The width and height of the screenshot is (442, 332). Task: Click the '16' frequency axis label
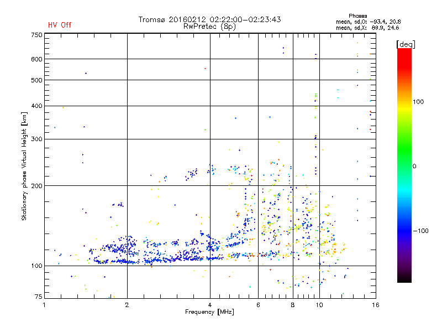[x=376, y=305]
